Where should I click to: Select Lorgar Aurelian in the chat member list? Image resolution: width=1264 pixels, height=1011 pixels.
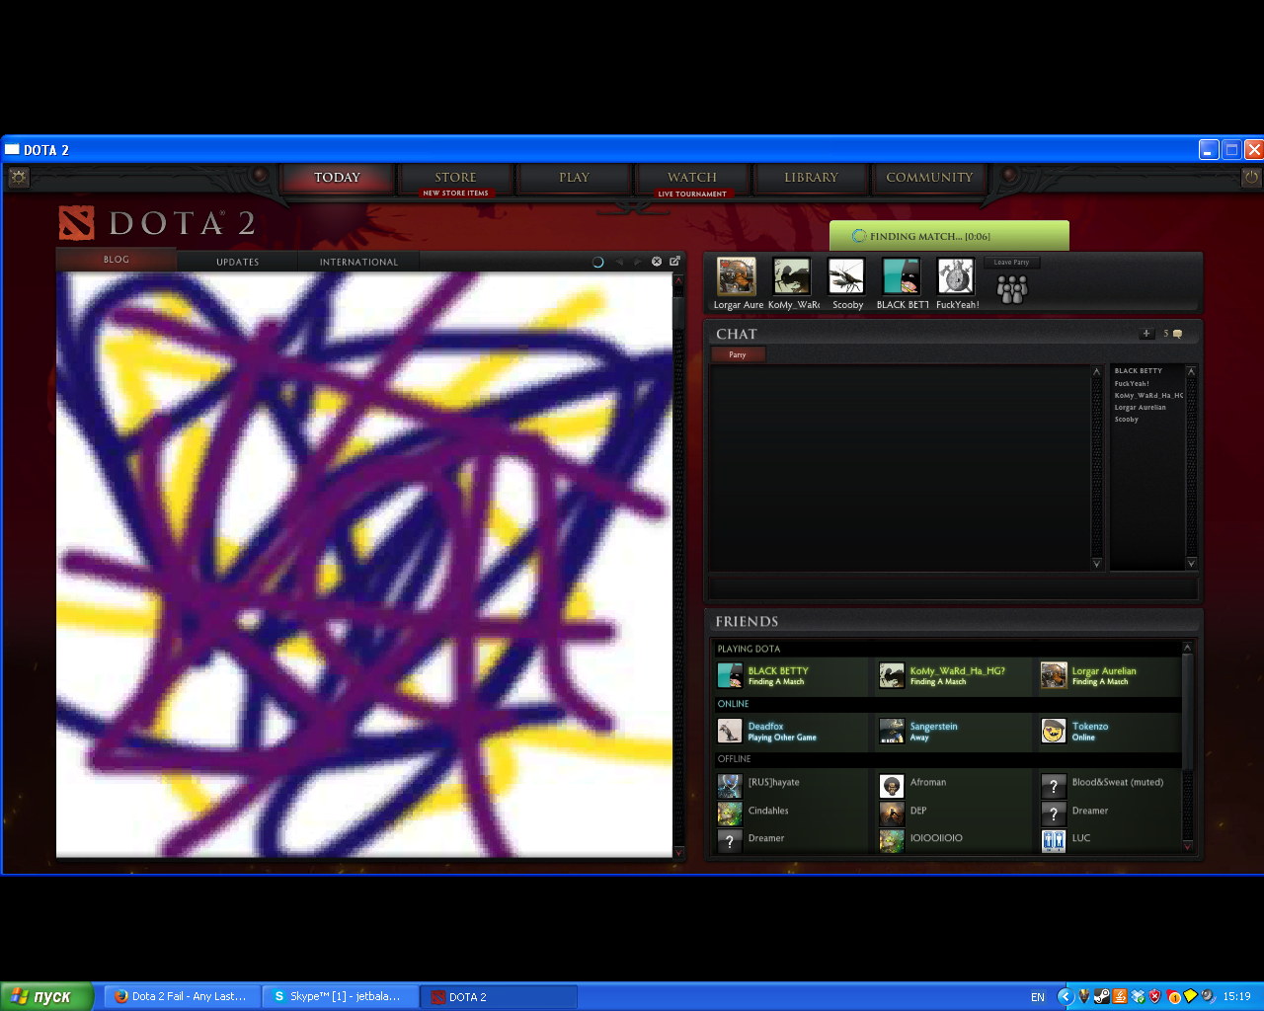click(1141, 408)
